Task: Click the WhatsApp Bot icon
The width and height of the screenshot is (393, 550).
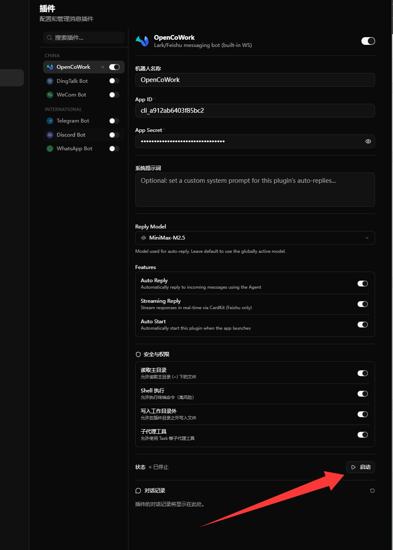Action: click(50, 149)
